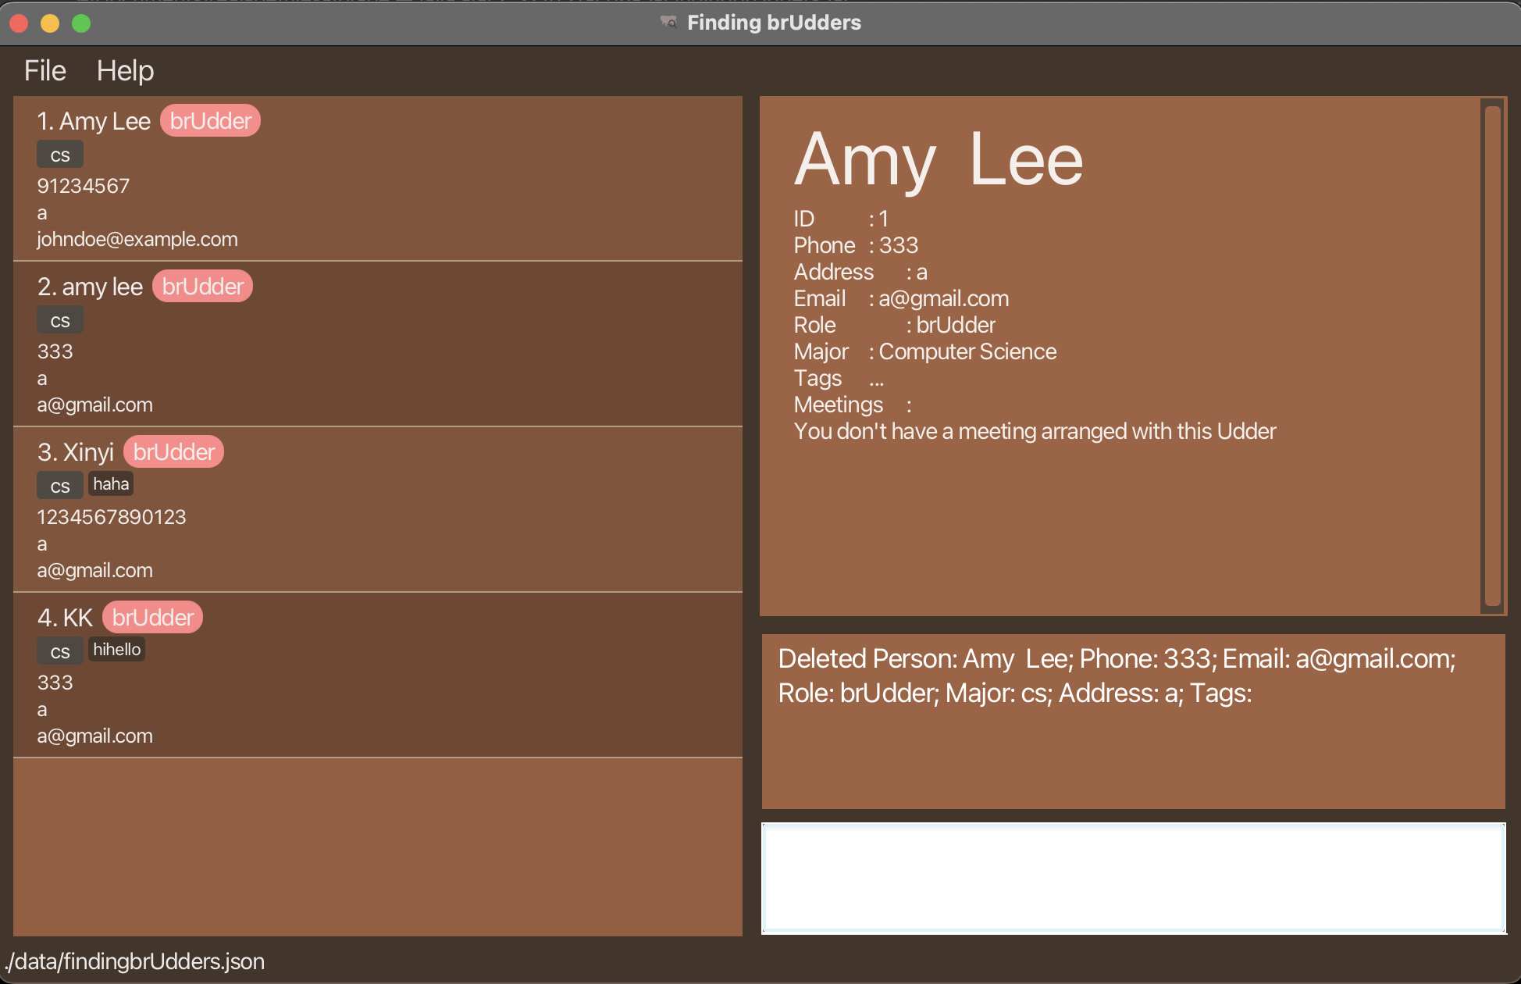Click the green maximize window button

(81, 23)
